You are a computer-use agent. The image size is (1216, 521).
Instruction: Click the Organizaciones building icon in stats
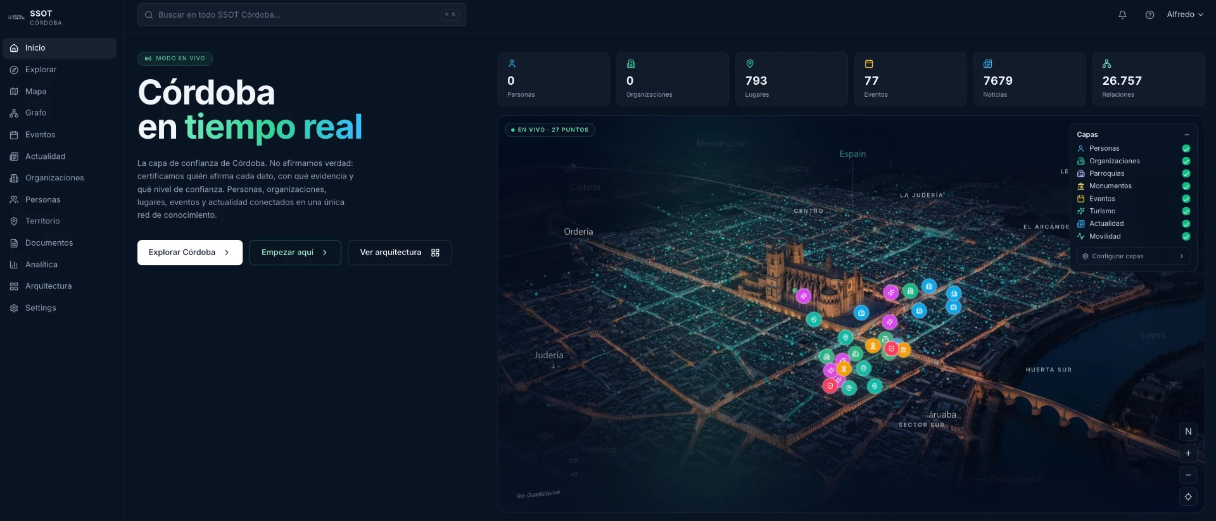(x=631, y=64)
